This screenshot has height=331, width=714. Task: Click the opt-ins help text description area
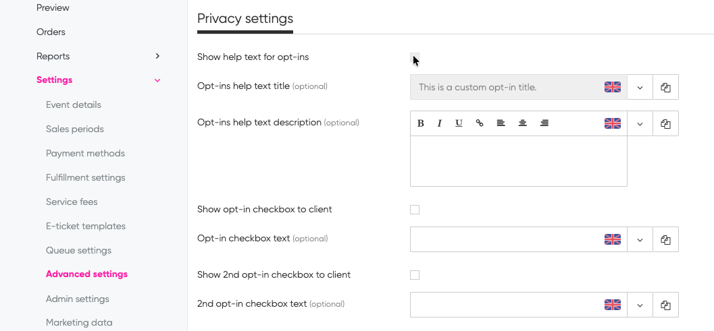518,161
